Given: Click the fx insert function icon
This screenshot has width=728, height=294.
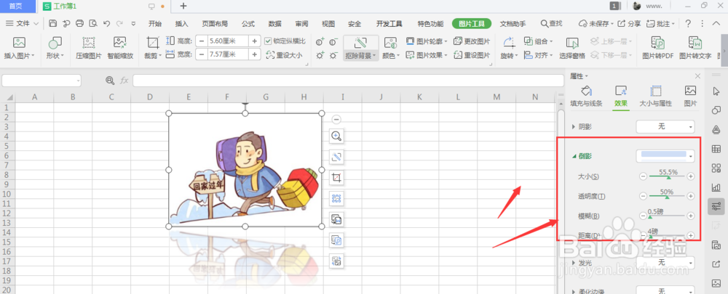Looking at the screenshot, I should pos(124,80).
